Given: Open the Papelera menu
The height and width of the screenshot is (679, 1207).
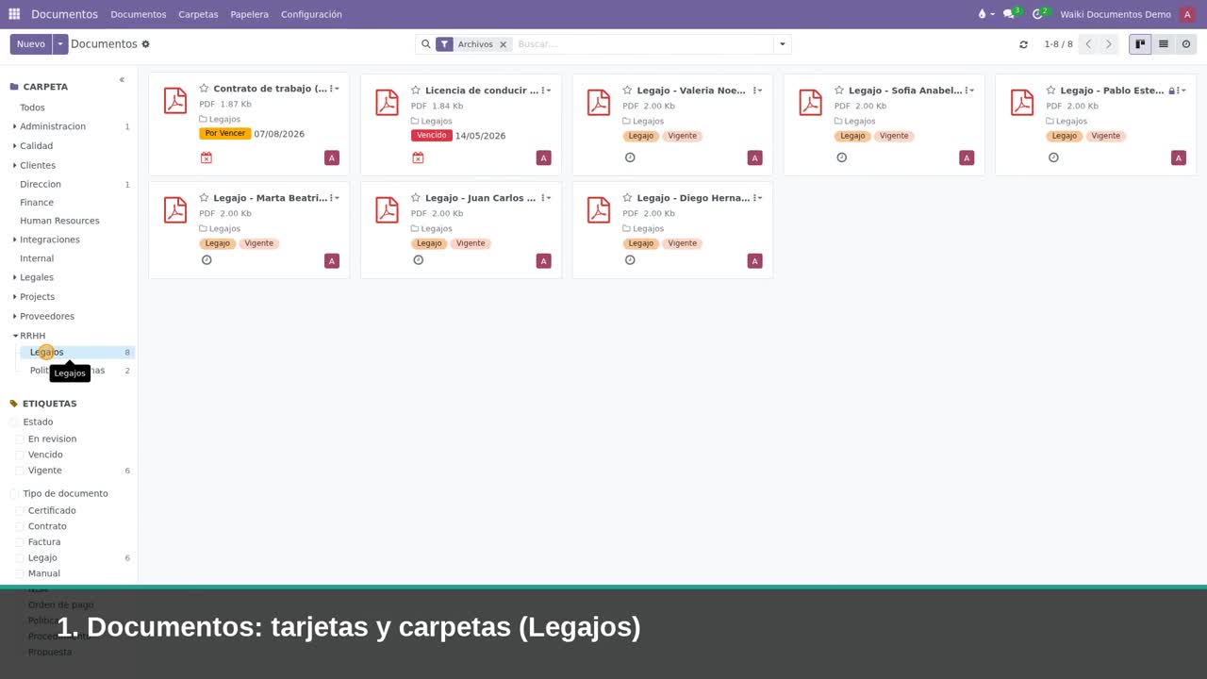Looking at the screenshot, I should (249, 14).
